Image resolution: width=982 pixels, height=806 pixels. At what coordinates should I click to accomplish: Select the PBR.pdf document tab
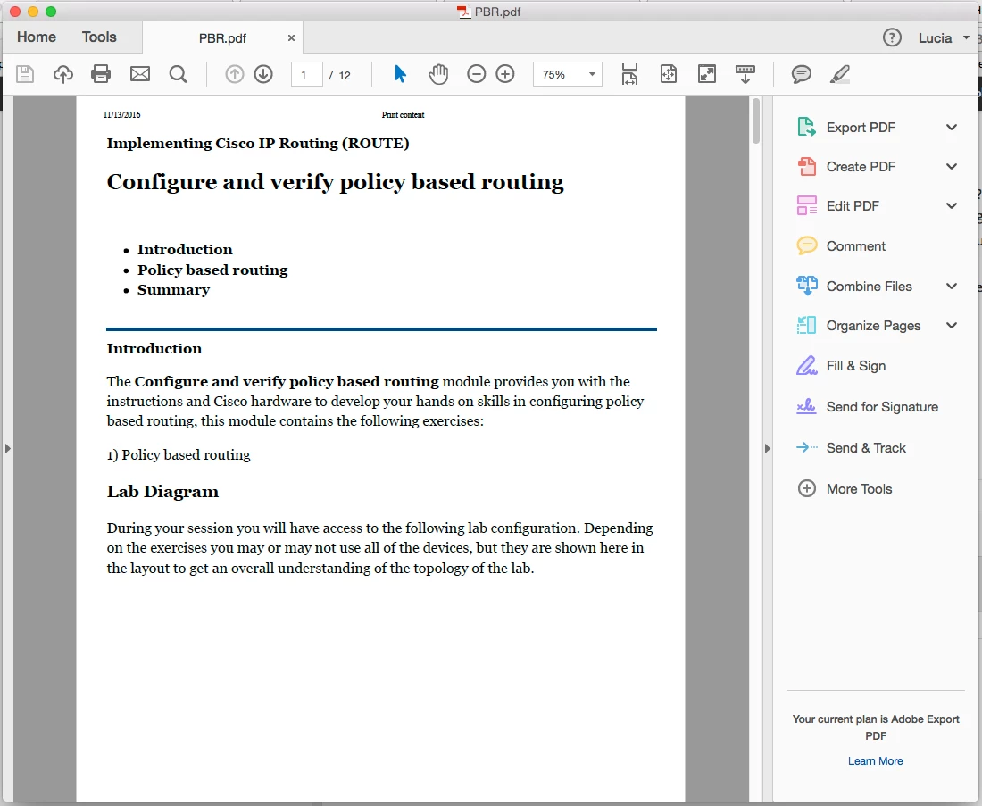(x=222, y=38)
